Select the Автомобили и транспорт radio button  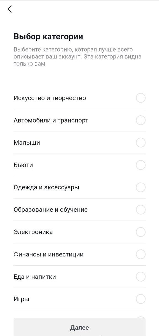pyautogui.click(x=141, y=120)
